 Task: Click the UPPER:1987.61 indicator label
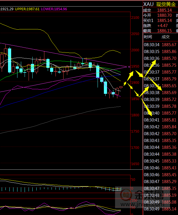(x=27, y=9)
